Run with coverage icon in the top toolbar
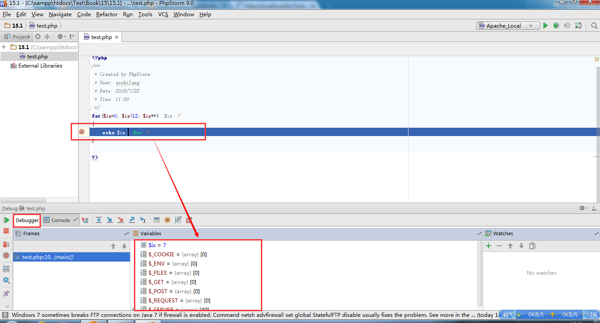The width and height of the screenshot is (600, 323). [567, 26]
